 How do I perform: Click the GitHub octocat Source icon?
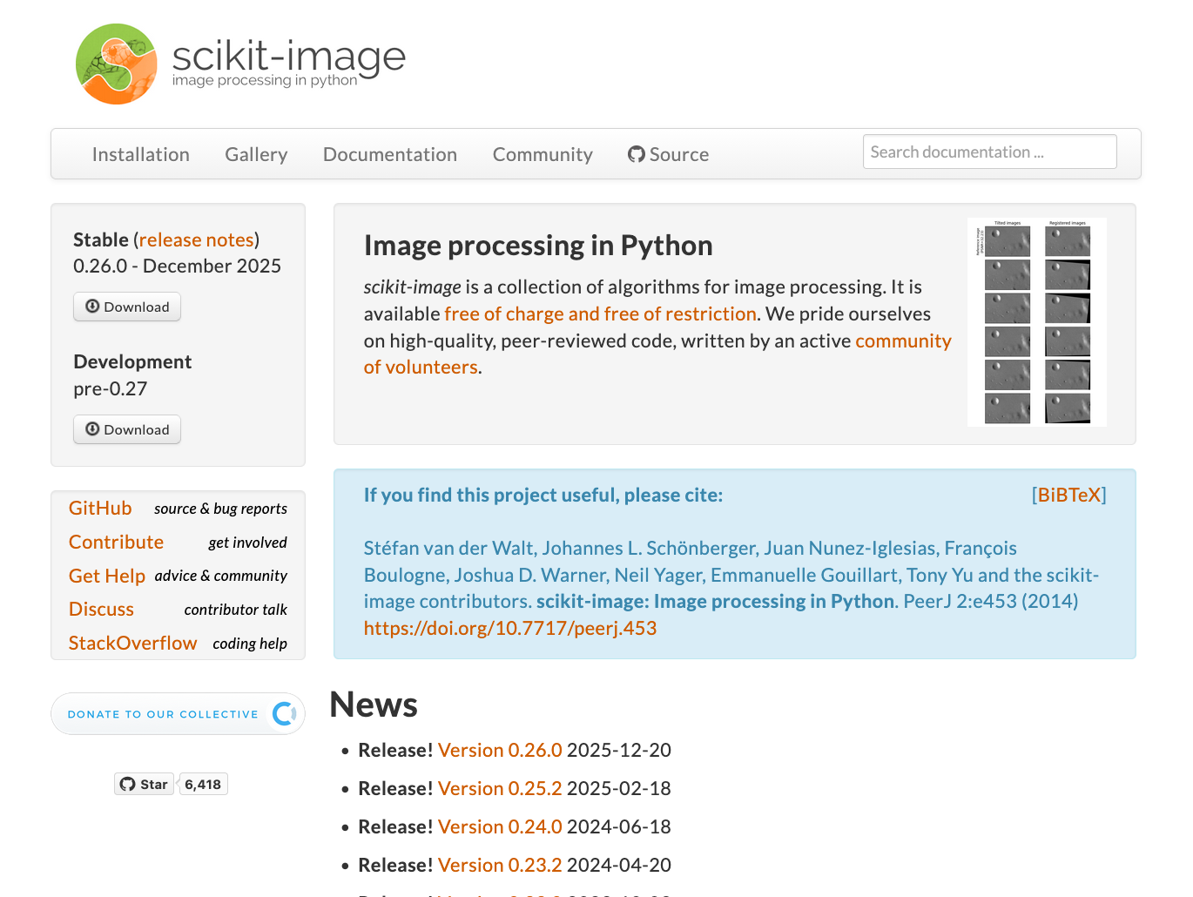click(637, 155)
